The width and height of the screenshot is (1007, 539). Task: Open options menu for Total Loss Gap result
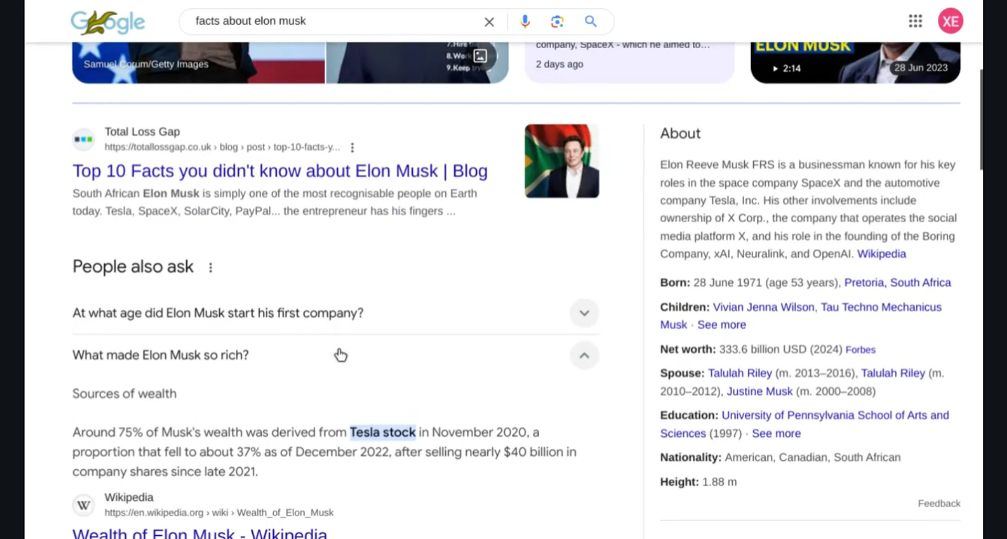pos(352,147)
